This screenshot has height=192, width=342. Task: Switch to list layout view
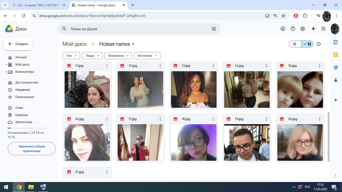click(295, 44)
